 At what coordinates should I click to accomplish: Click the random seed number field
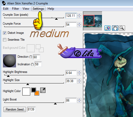click(x=31, y=109)
